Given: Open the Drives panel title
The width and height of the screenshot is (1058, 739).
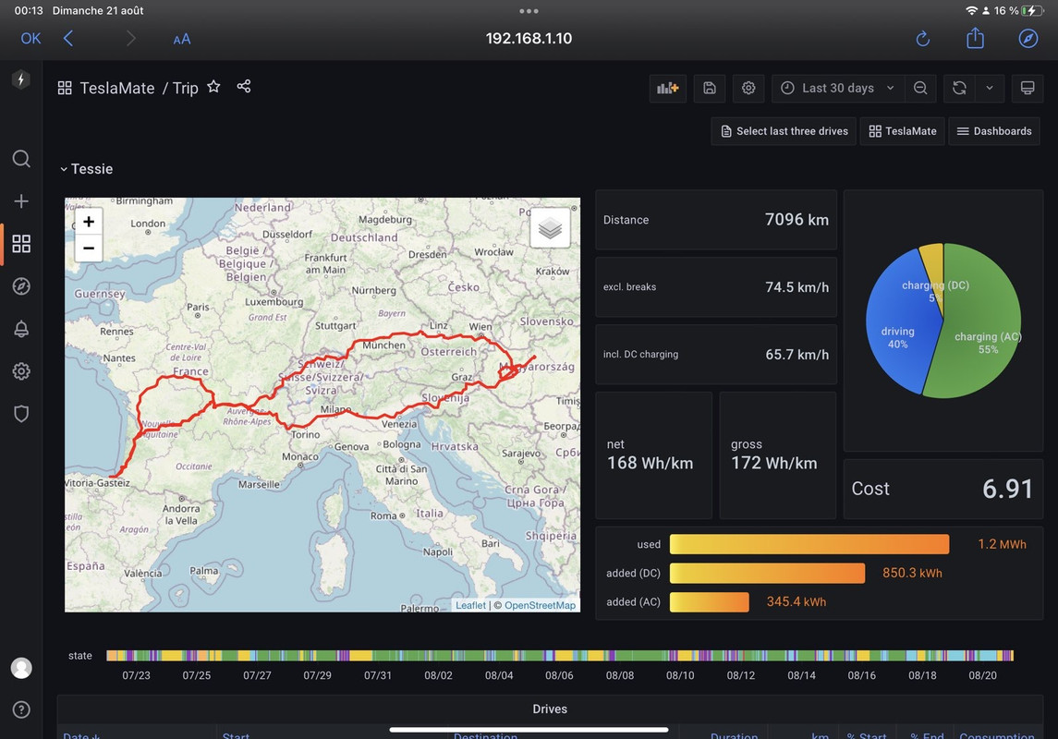Looking at the screenshot, I should click(550, 709).
